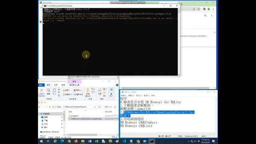Open Microsoft Word from the taskbar
The image size is (256, 144).
pos(90,141)
